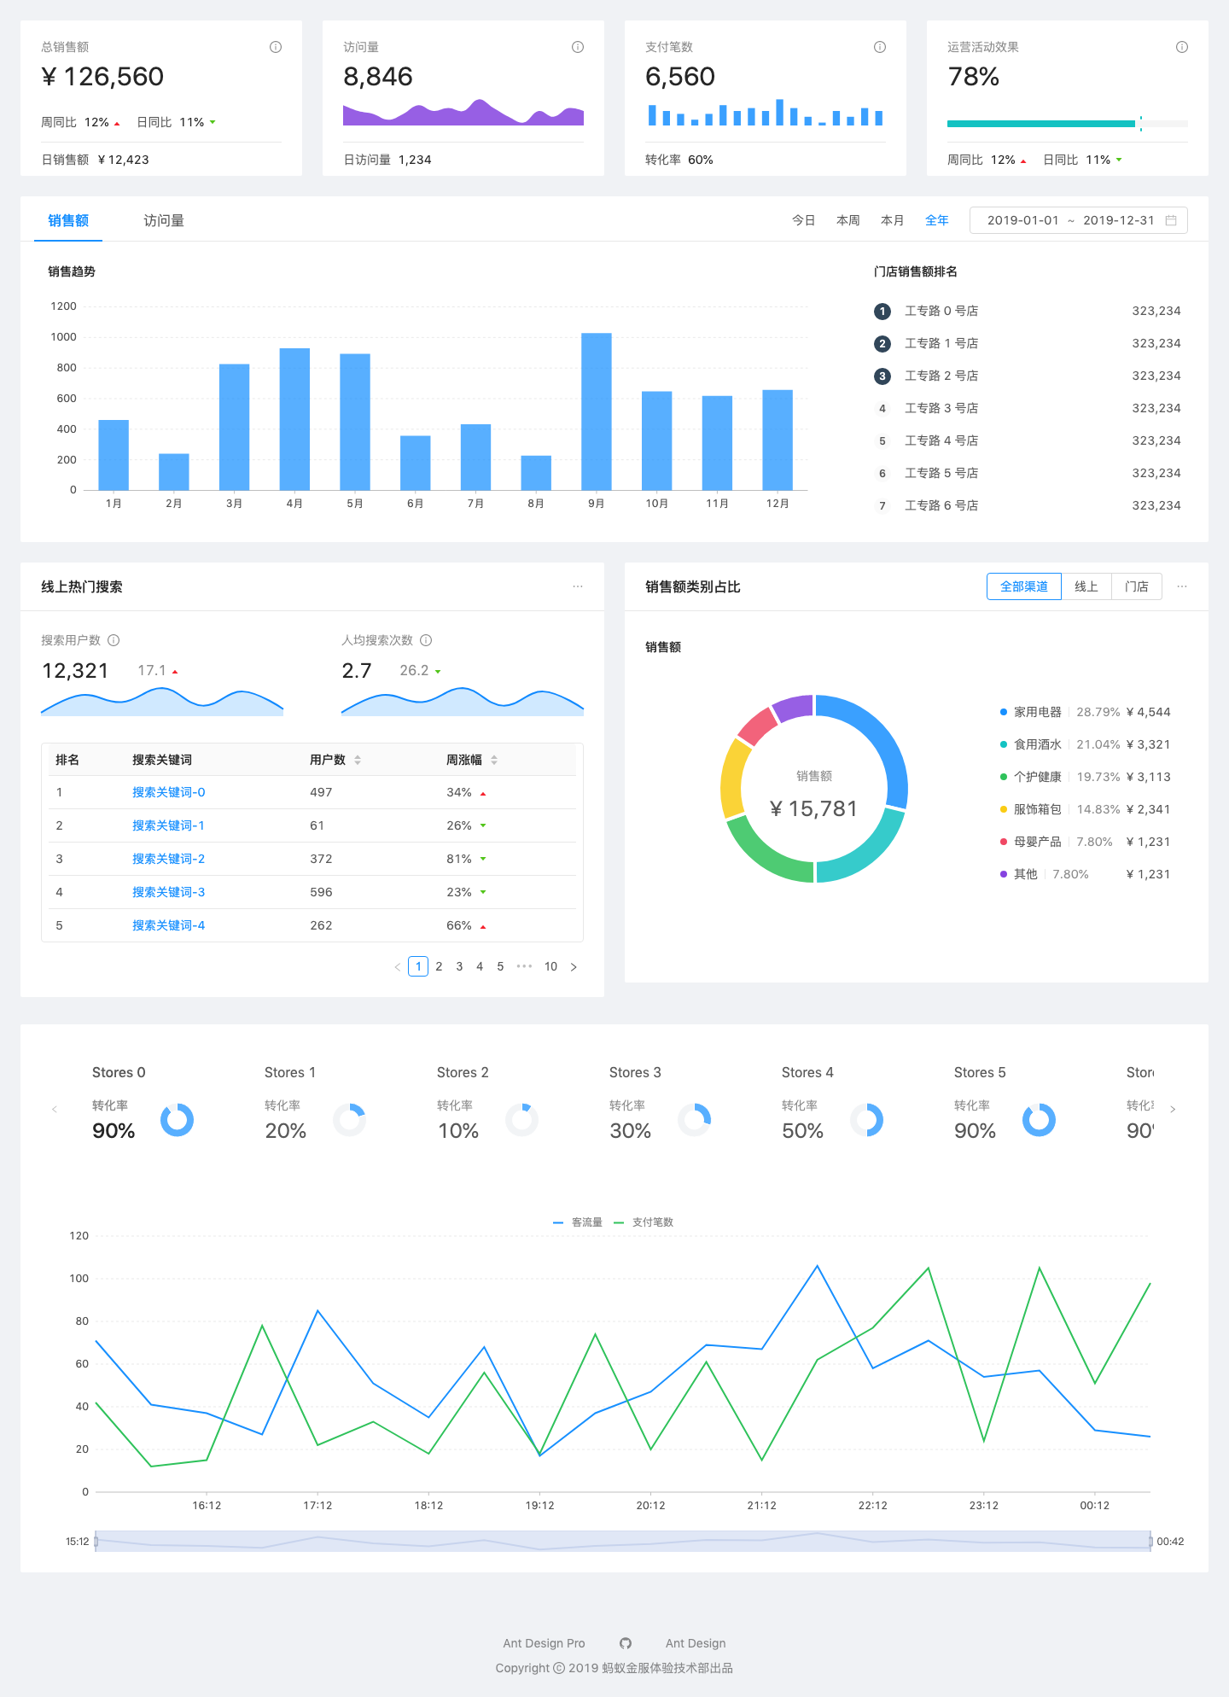Filter sales by 本周
Viewport: 1229px width, 1697px height.
click(848, 220)
